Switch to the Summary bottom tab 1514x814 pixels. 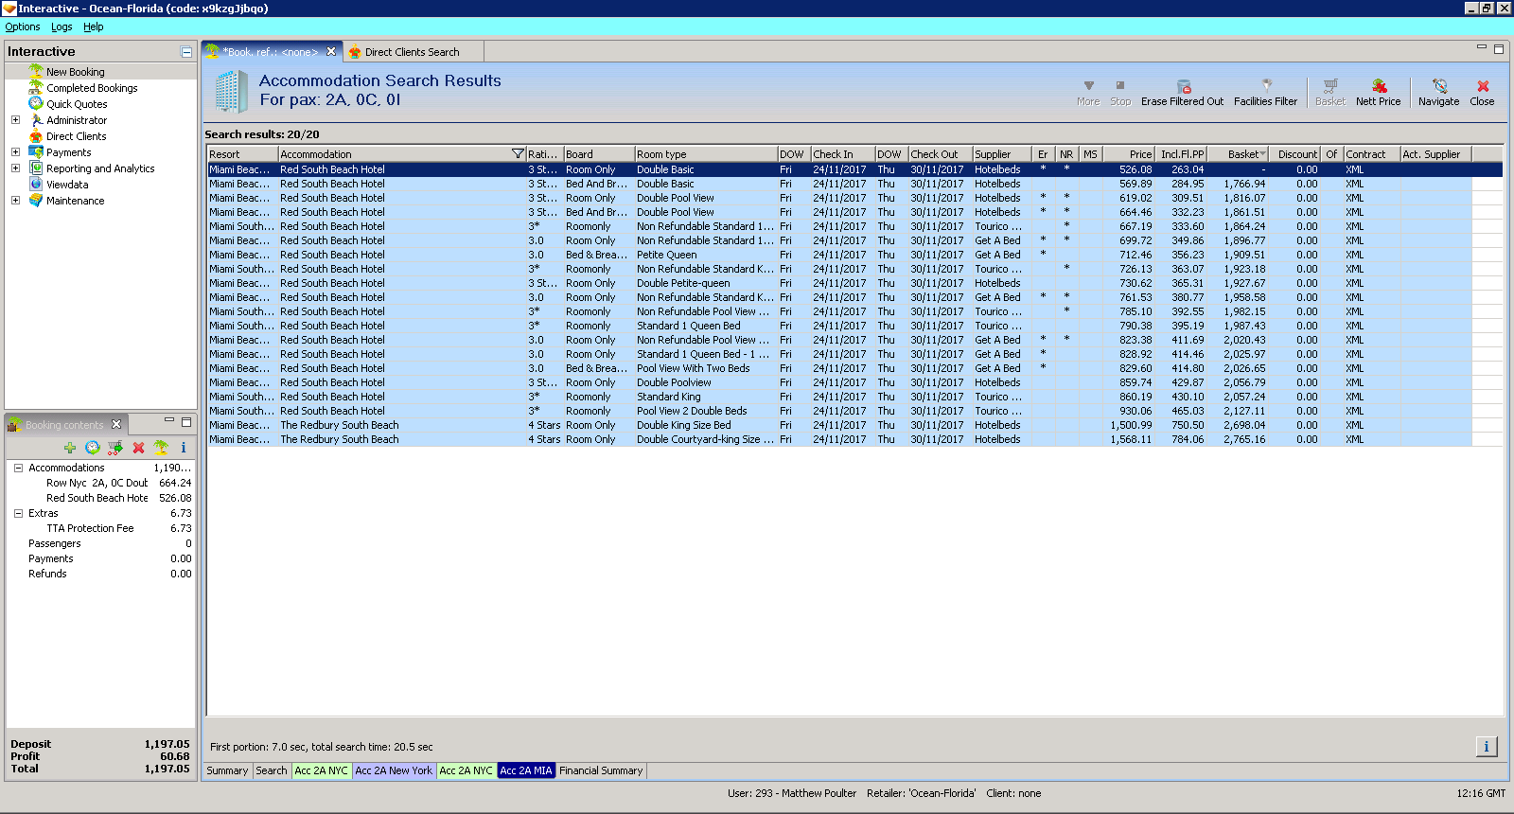point(227,770)
